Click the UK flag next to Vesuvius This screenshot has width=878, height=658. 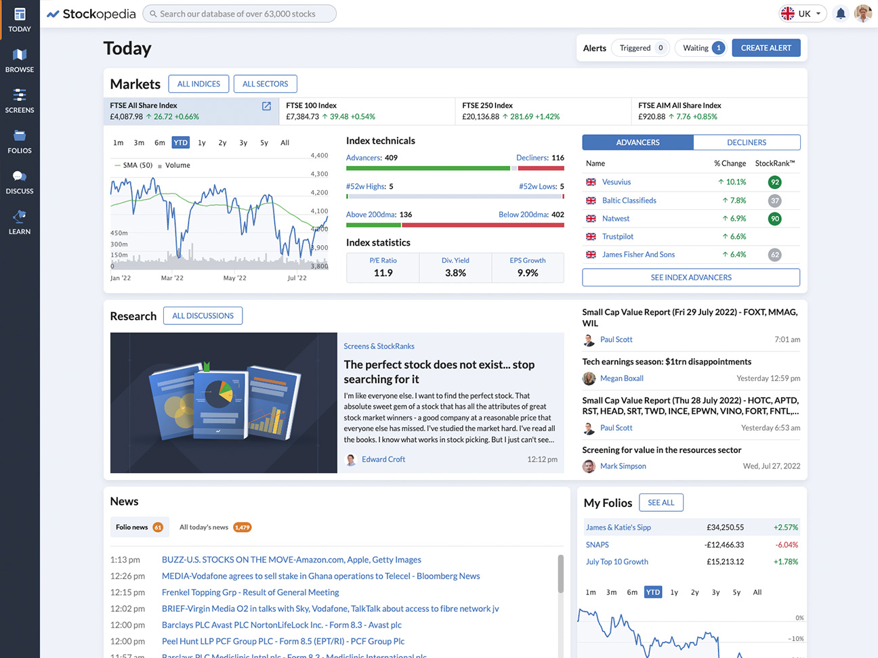pyautogui.click(x=591, y=182)
